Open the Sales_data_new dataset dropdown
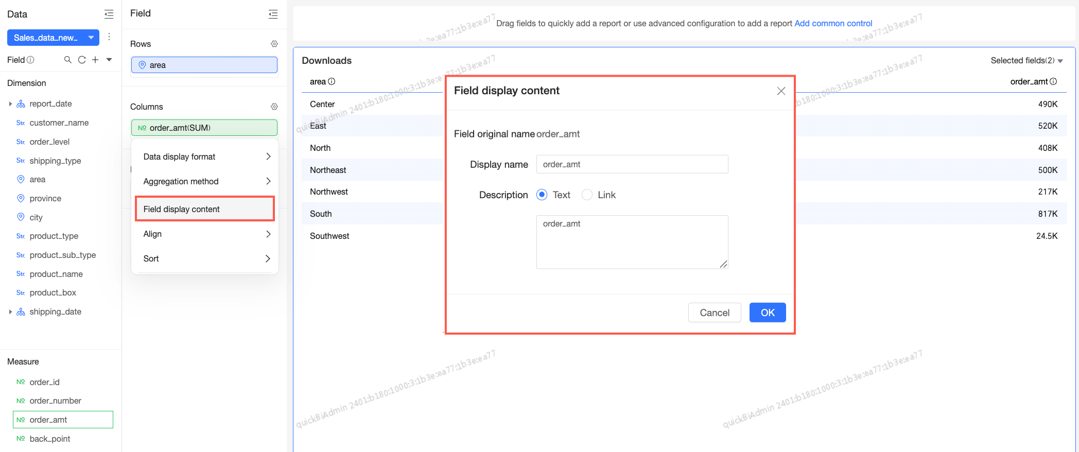Screen dimensions: 1079x452 [53, 38]
